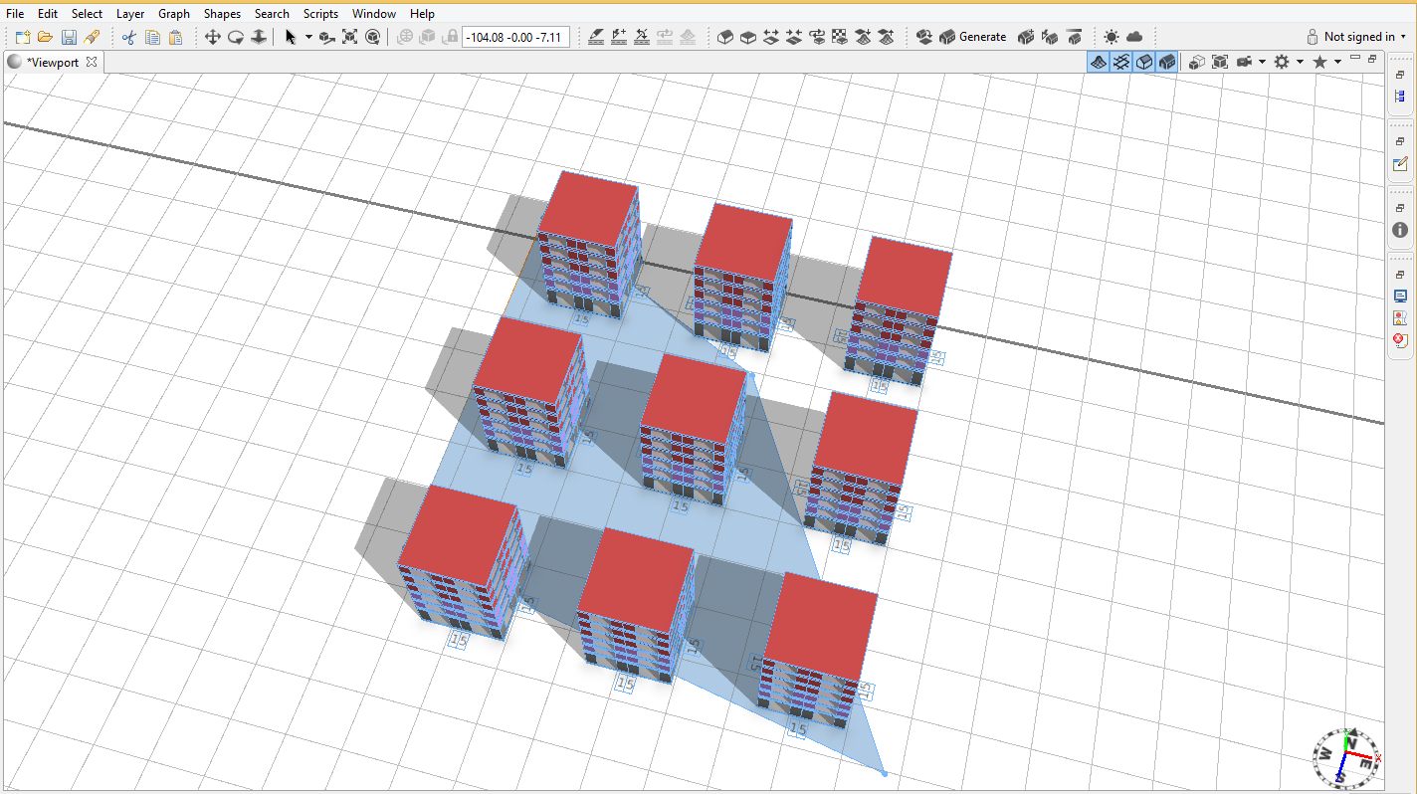Toggle street graph network visibility
Screen dimensions: 1417x794
(1121, 62)
